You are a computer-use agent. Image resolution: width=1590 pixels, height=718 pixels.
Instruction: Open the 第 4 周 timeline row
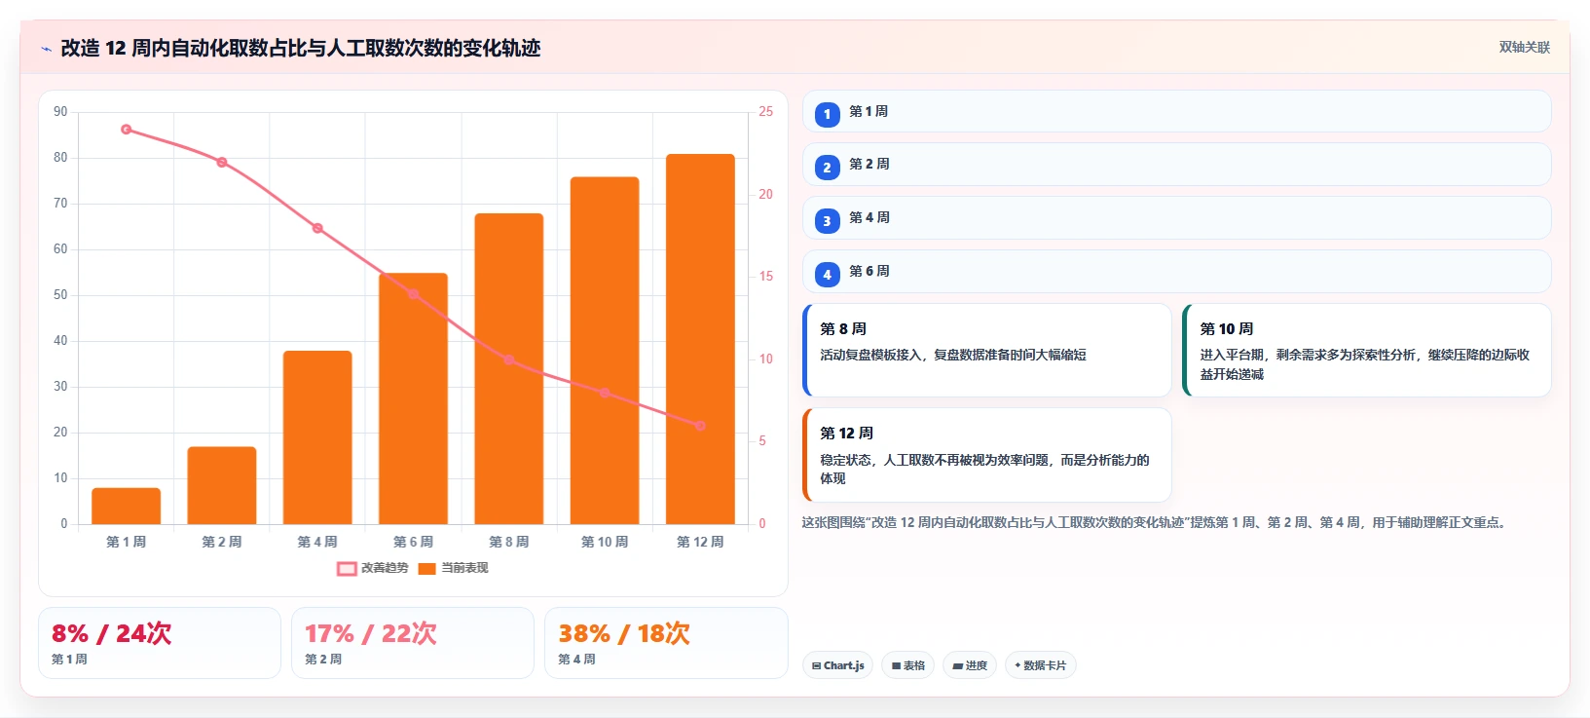point(1176,217)
